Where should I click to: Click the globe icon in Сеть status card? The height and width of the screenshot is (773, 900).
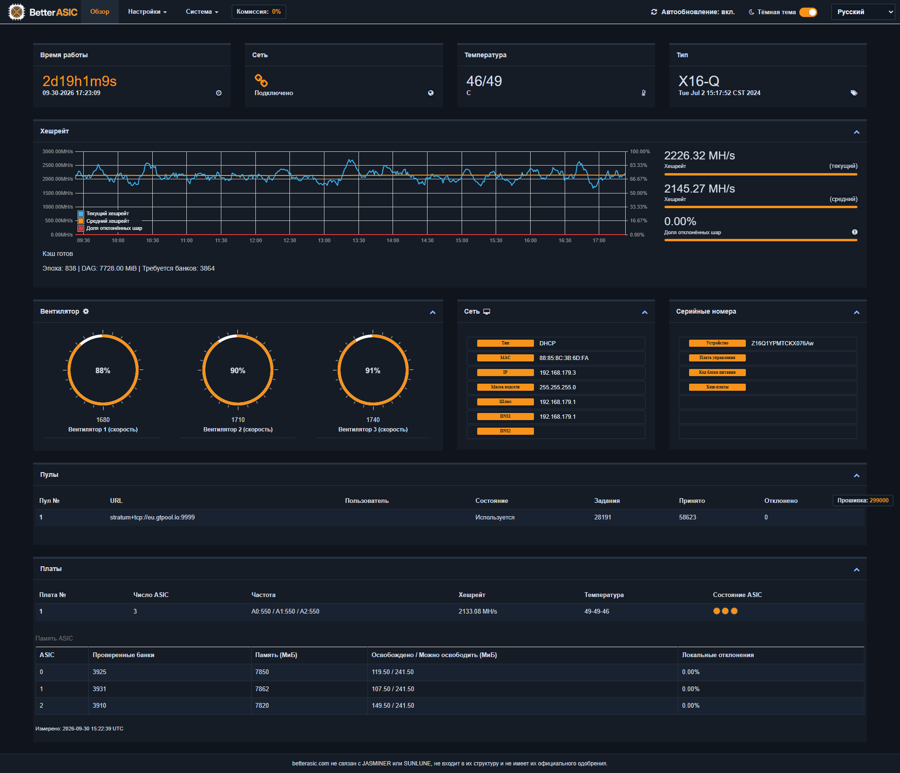(431, 93)
